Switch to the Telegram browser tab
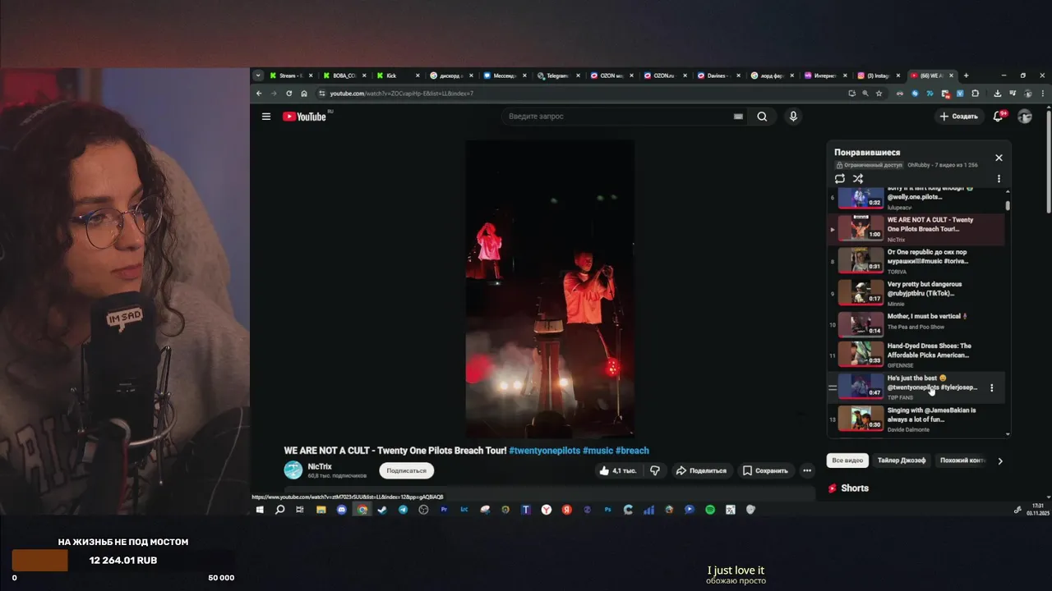Screen dimensions: 1052x591 (556, 76)
